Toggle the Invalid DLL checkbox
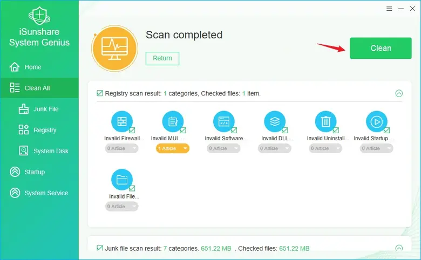 (x=285, y=130)
